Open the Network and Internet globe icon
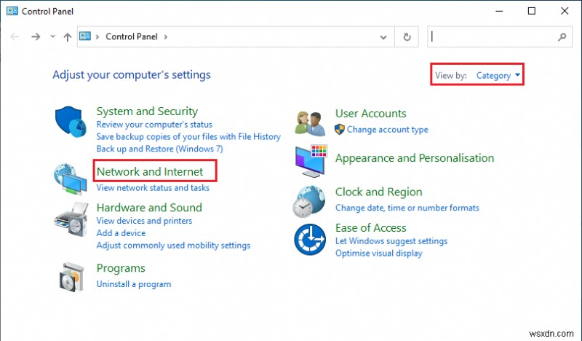 tap(71, 176)
